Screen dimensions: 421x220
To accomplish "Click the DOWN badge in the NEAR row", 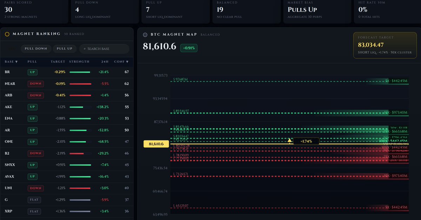I will click(x=35, y=84).
